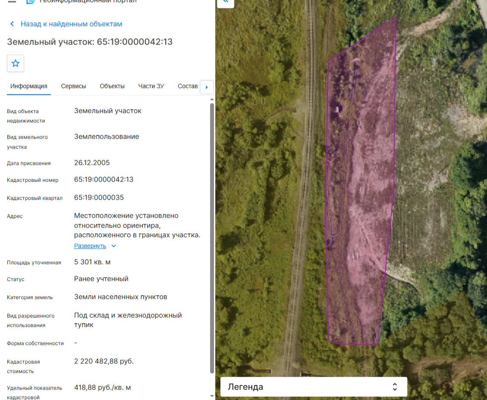Image resolution: width=487 pixels, height=400 pixels.
Task: Open the Части ЗУ tab
Action: coord(151,86)
